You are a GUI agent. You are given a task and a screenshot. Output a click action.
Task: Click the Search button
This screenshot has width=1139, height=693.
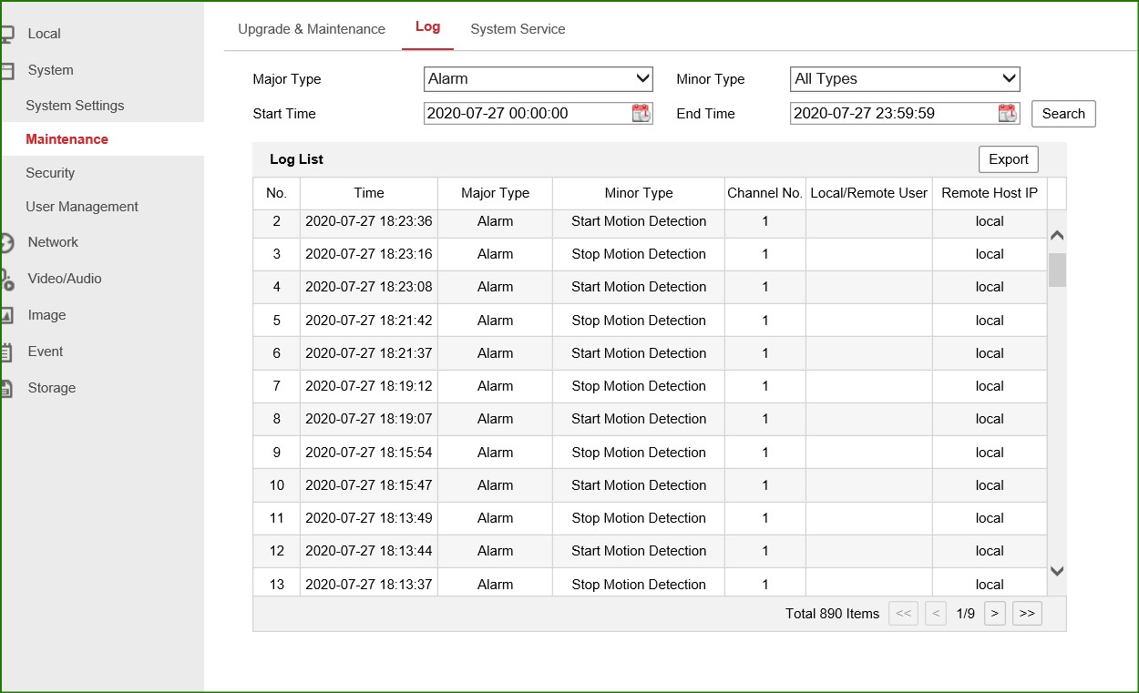[x=1063, y=114]
